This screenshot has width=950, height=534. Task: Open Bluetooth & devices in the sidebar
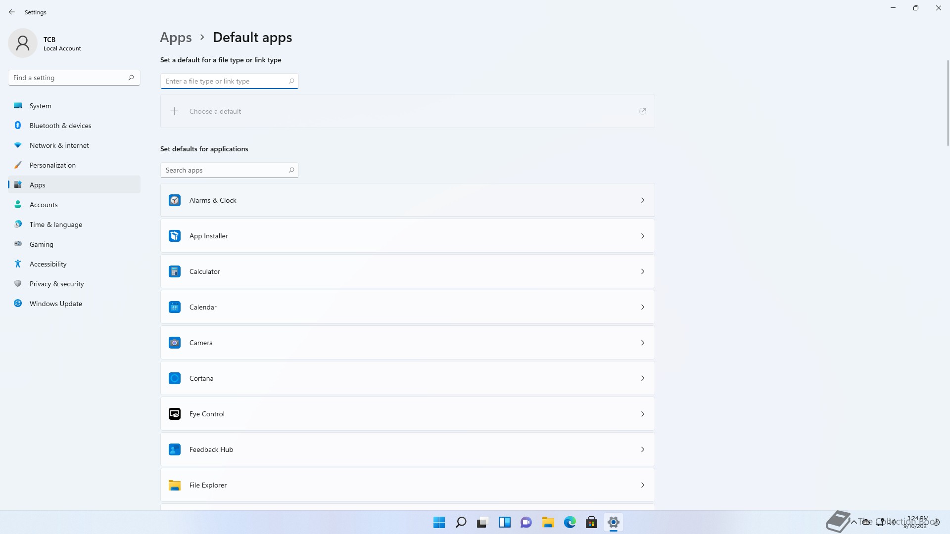74,126
